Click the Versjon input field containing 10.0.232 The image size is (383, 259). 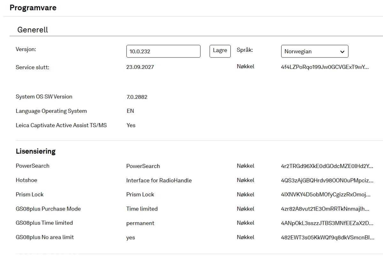point(163,51)
